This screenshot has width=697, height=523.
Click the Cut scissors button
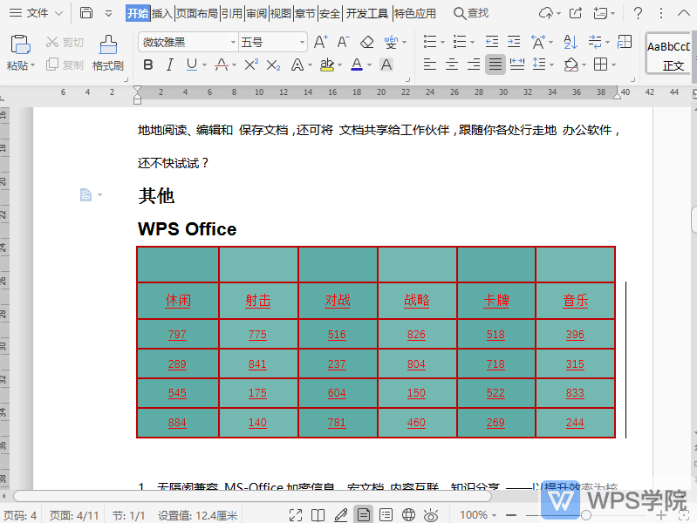(65, 42)
